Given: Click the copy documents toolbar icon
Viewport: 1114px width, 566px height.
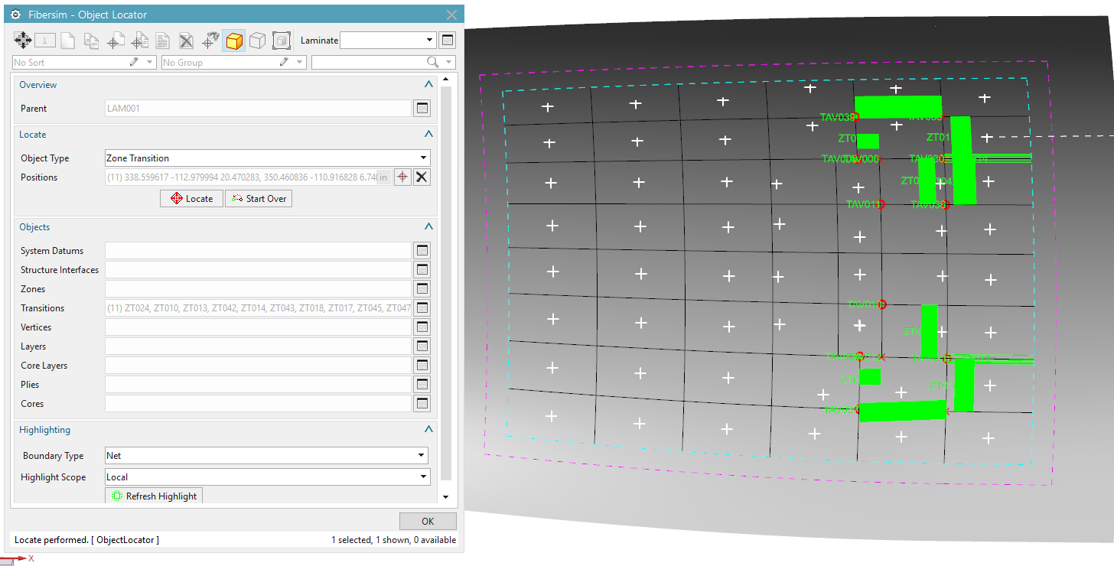Looking at the screenshot, I should 91,40.
